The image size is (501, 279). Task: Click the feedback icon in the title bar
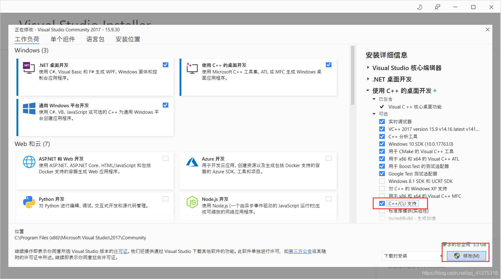(437, 7)
